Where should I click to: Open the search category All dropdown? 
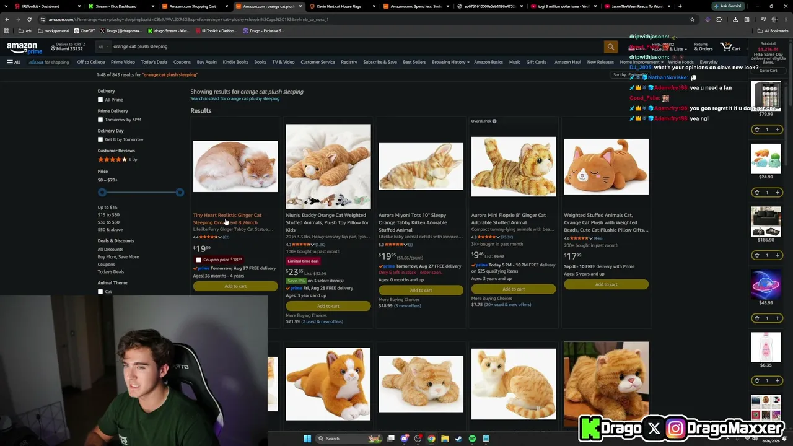(102, 46)
